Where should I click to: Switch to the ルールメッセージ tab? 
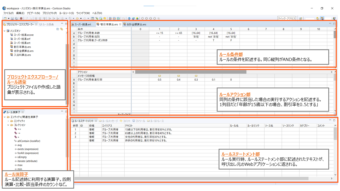[x=110, y=121]
